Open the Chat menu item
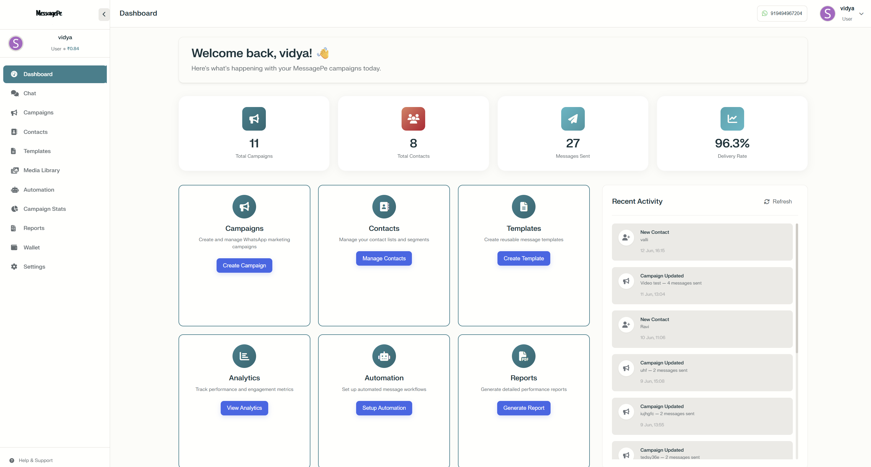 (x=55, y=93)
